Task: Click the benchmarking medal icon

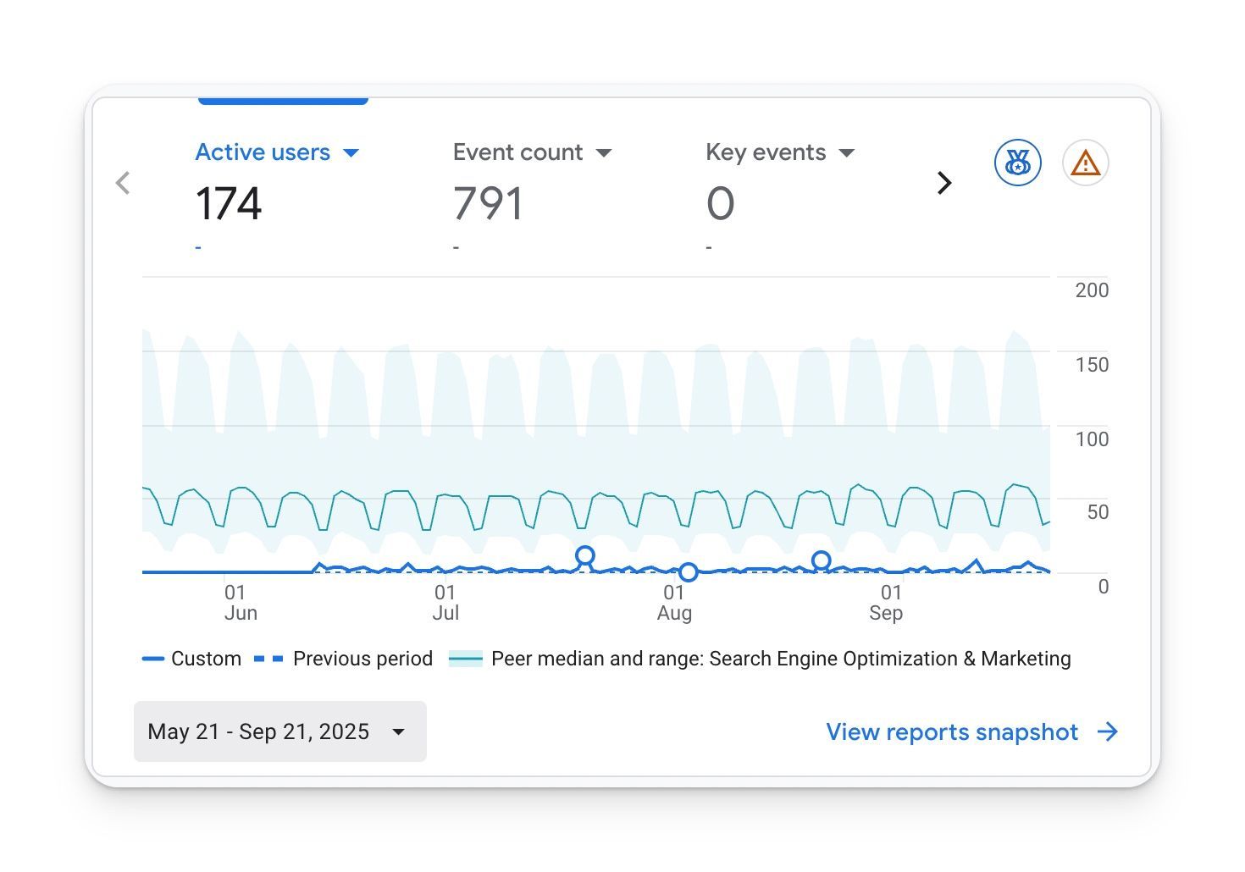Action: pos(1017,163)
